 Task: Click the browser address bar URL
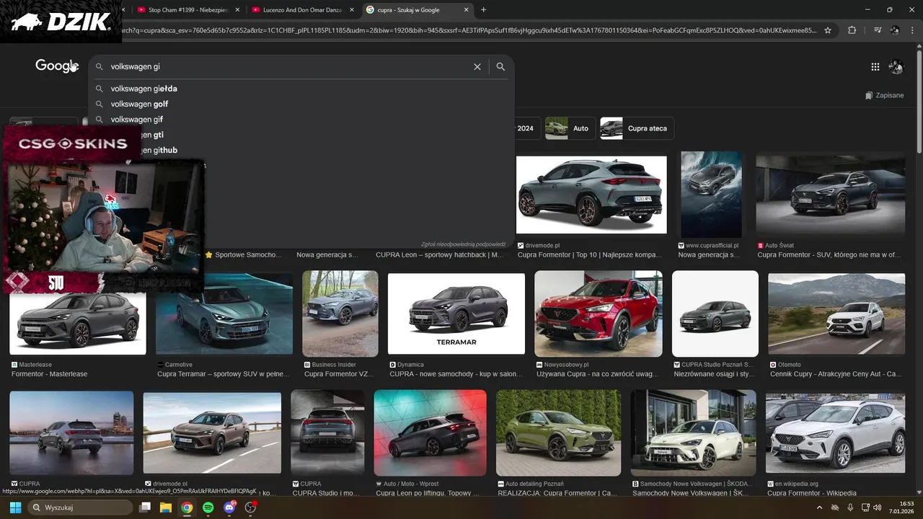[x=469, y=30]
